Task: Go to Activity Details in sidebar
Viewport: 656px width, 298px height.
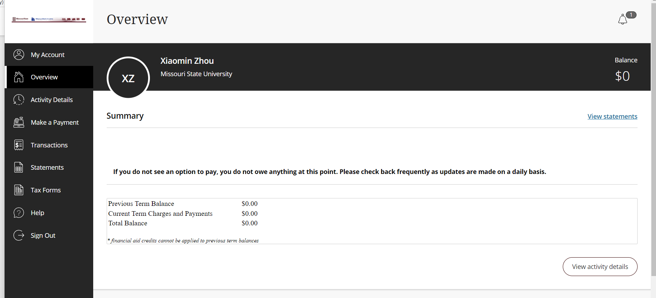Action: click(52, 100)
